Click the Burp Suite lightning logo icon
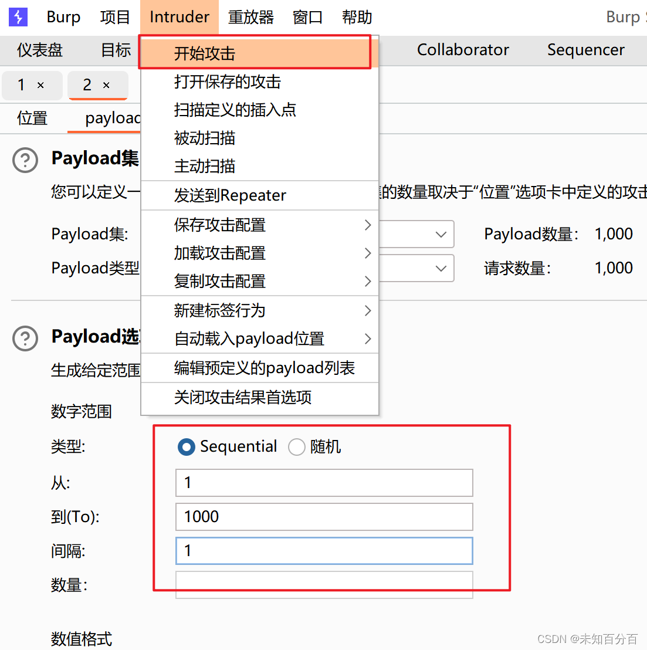 [x=18, y=17]
